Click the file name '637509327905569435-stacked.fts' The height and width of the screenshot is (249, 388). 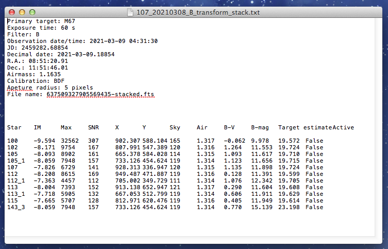100,94
